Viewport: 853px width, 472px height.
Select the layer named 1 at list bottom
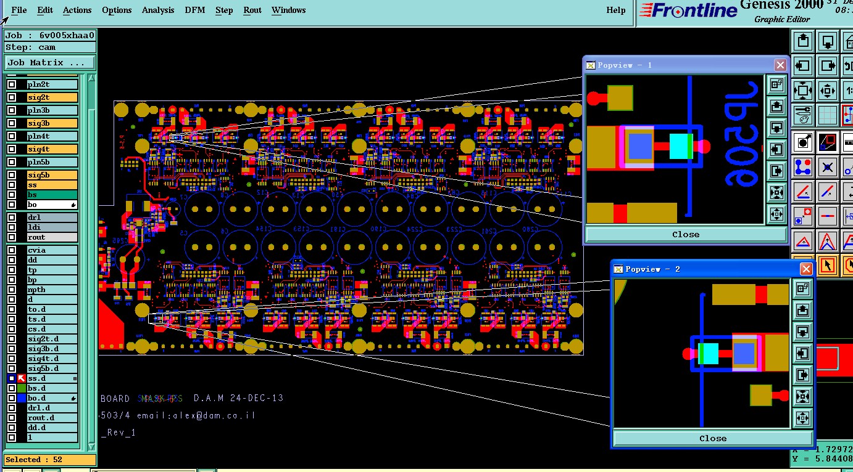point(52,437)
